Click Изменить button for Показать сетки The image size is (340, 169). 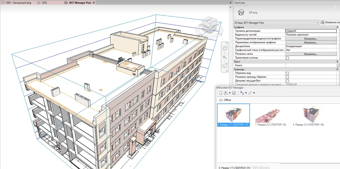point(311,54)
